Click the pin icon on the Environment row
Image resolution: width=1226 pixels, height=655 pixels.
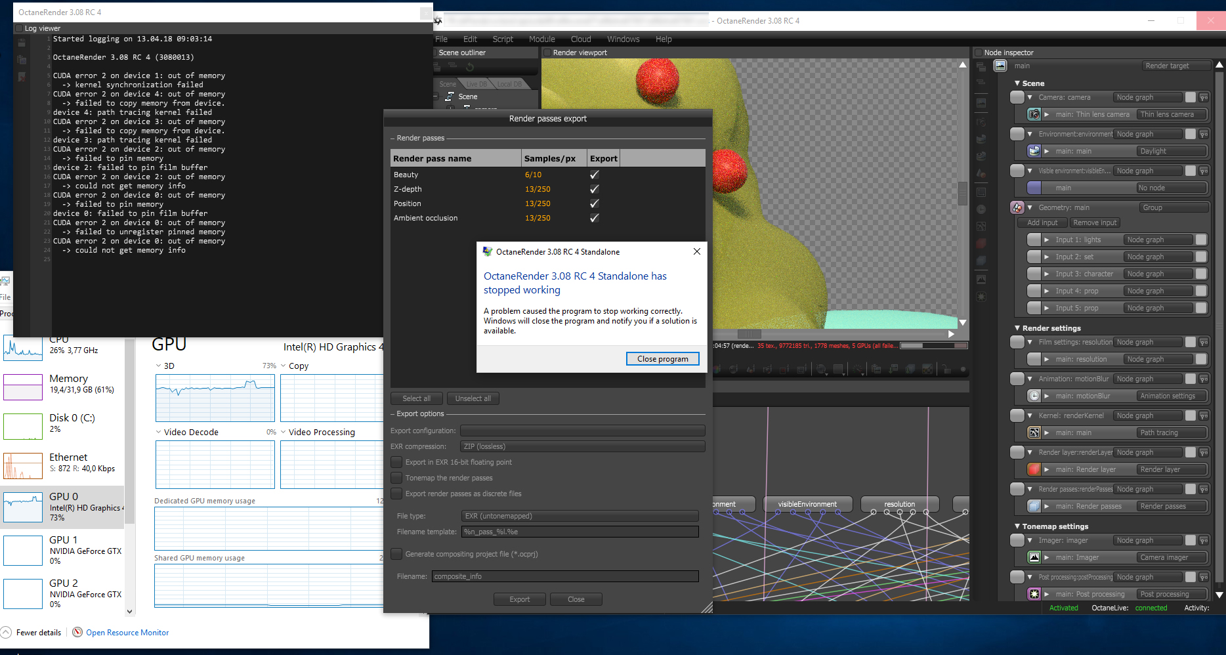click(x=1204, y=134)
